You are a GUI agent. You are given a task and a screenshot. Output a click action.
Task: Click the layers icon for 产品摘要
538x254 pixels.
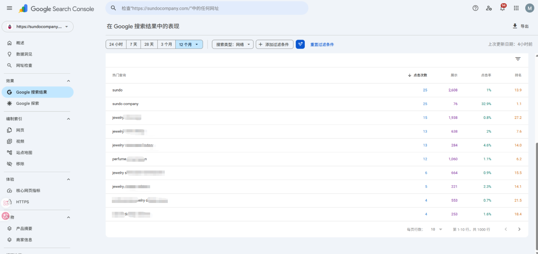click(9, 228)
